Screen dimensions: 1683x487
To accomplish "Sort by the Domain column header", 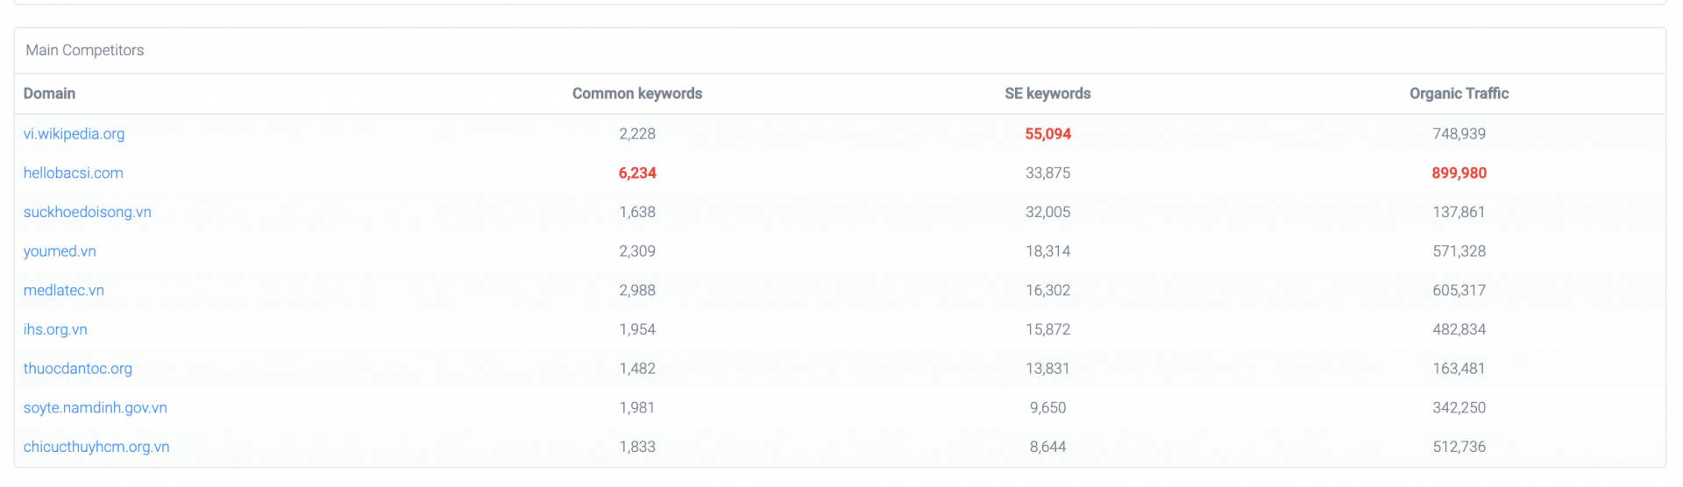I will (49, 94).
